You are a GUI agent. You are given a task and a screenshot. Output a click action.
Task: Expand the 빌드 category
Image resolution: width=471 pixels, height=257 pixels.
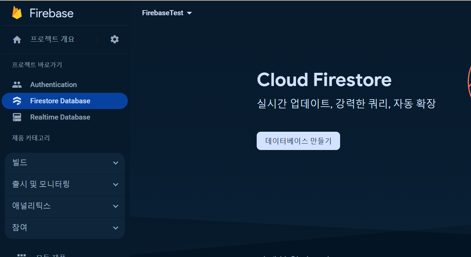(x=65, y=163)
